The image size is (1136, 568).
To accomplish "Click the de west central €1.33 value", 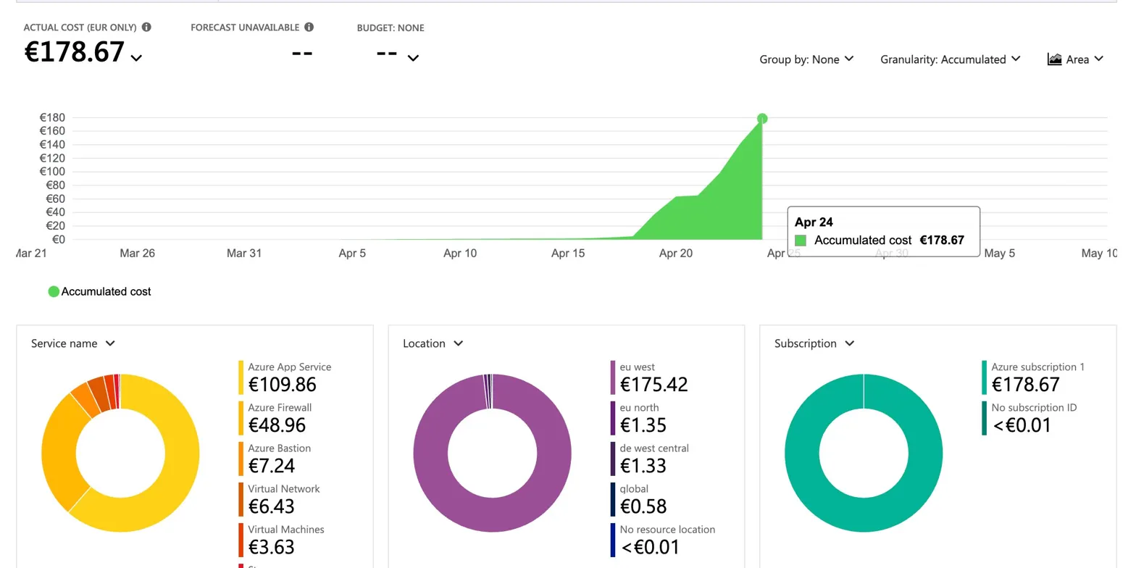I will (643, 466).
